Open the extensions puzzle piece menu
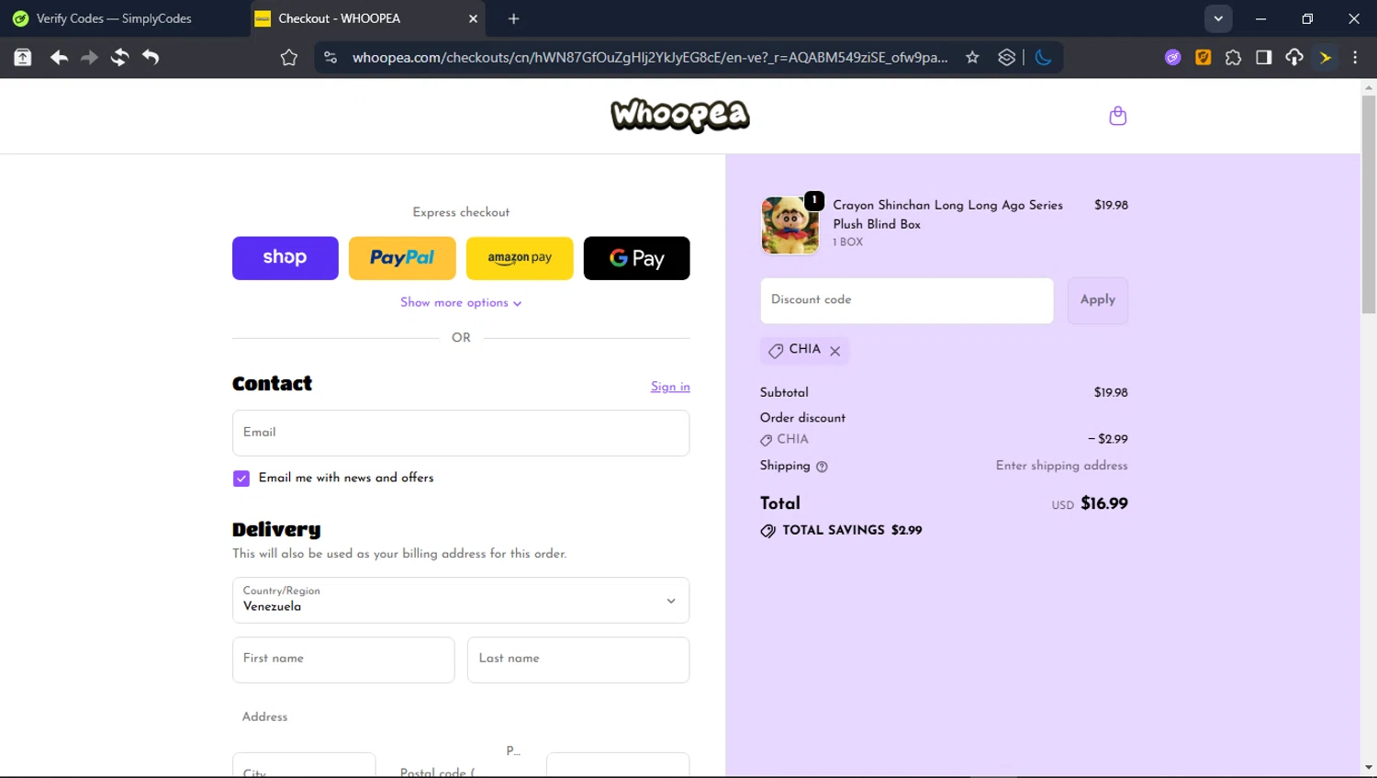This screenshot has height=778, width=1377. (1233, 57)
